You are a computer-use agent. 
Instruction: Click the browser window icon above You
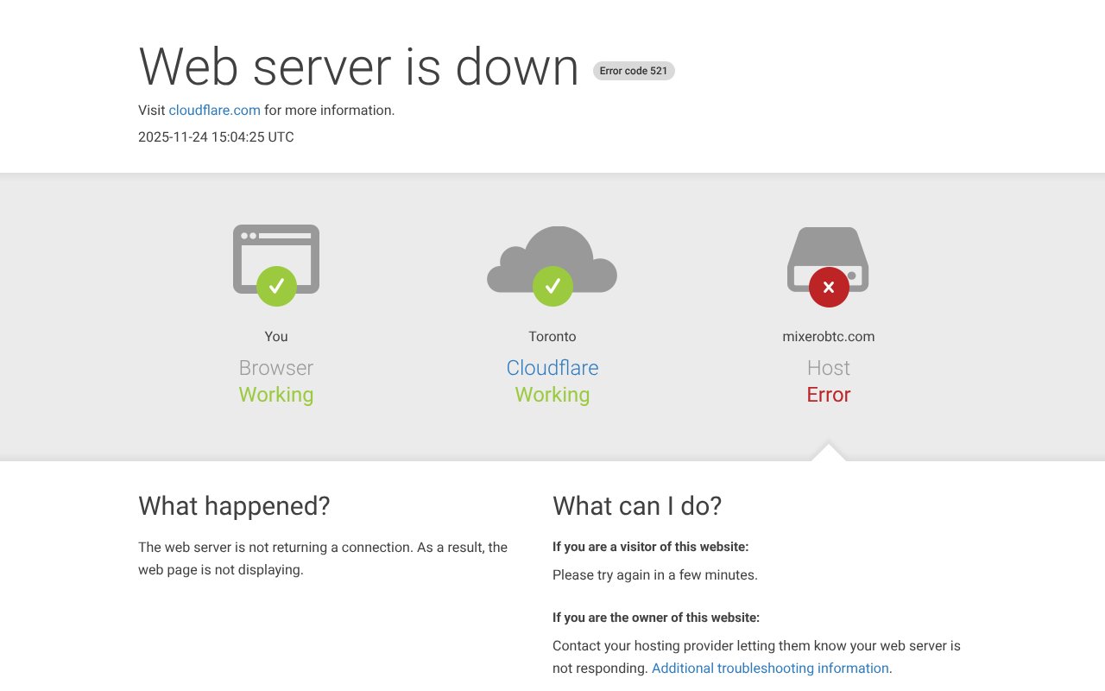click(x=276, y=255)
